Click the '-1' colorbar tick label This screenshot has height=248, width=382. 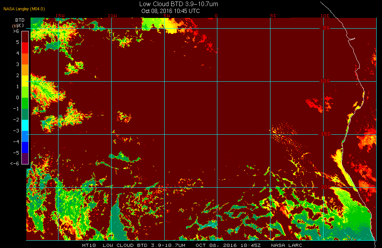pyautogui.click(x=16, y=108)
